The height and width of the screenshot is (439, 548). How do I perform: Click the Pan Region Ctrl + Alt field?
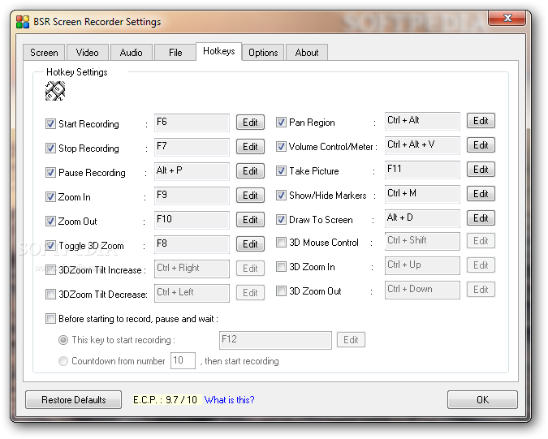coord(422,121)
